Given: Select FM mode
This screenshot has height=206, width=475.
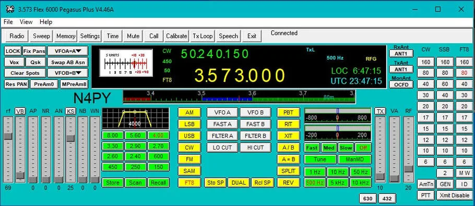Looking at the screenshot, I should tap(189, 159).
